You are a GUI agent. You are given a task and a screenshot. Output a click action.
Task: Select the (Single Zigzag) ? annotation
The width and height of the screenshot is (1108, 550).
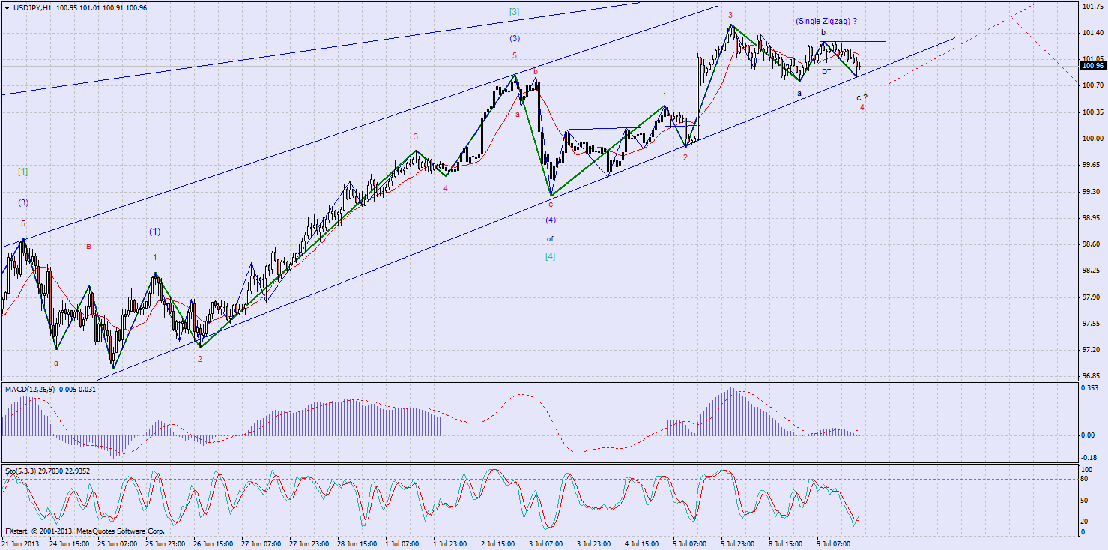[x=826, y=21]
